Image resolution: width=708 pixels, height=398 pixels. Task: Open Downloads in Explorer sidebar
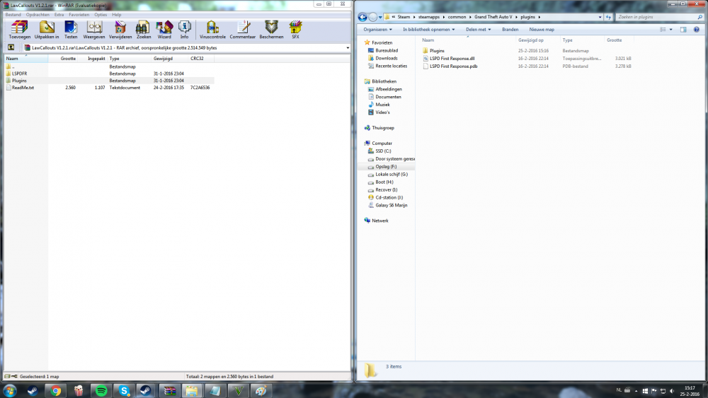(x=386, y=58)
